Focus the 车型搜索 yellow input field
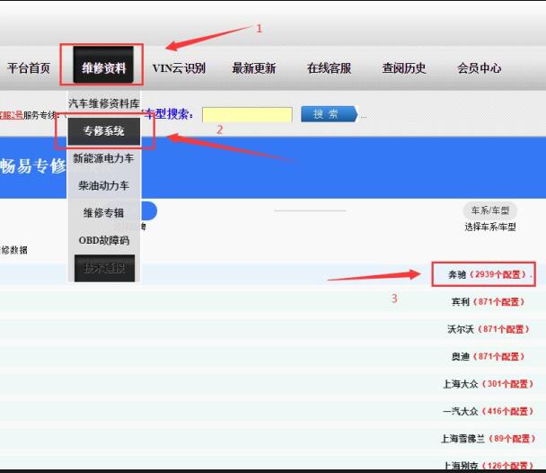Viewport: 546px width, 473px height. (x=247, y=114)
